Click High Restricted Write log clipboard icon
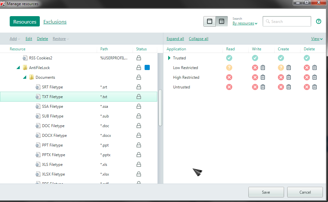 tap(263, 77)
